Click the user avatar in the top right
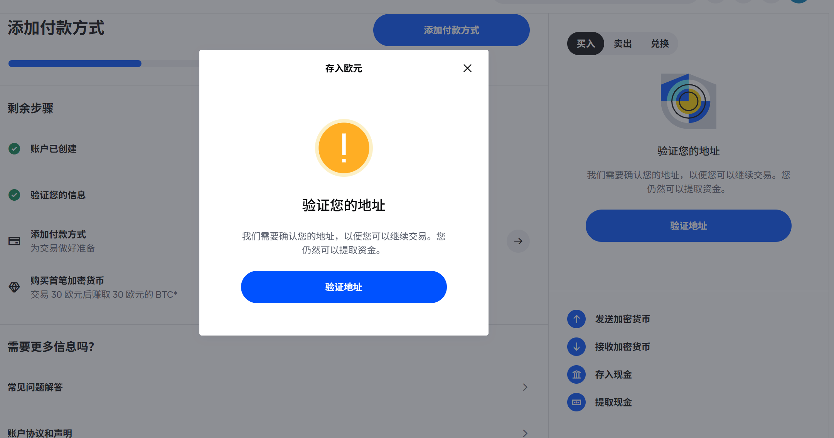The height and width of the screenshot is (438, 834). [798, 1]
